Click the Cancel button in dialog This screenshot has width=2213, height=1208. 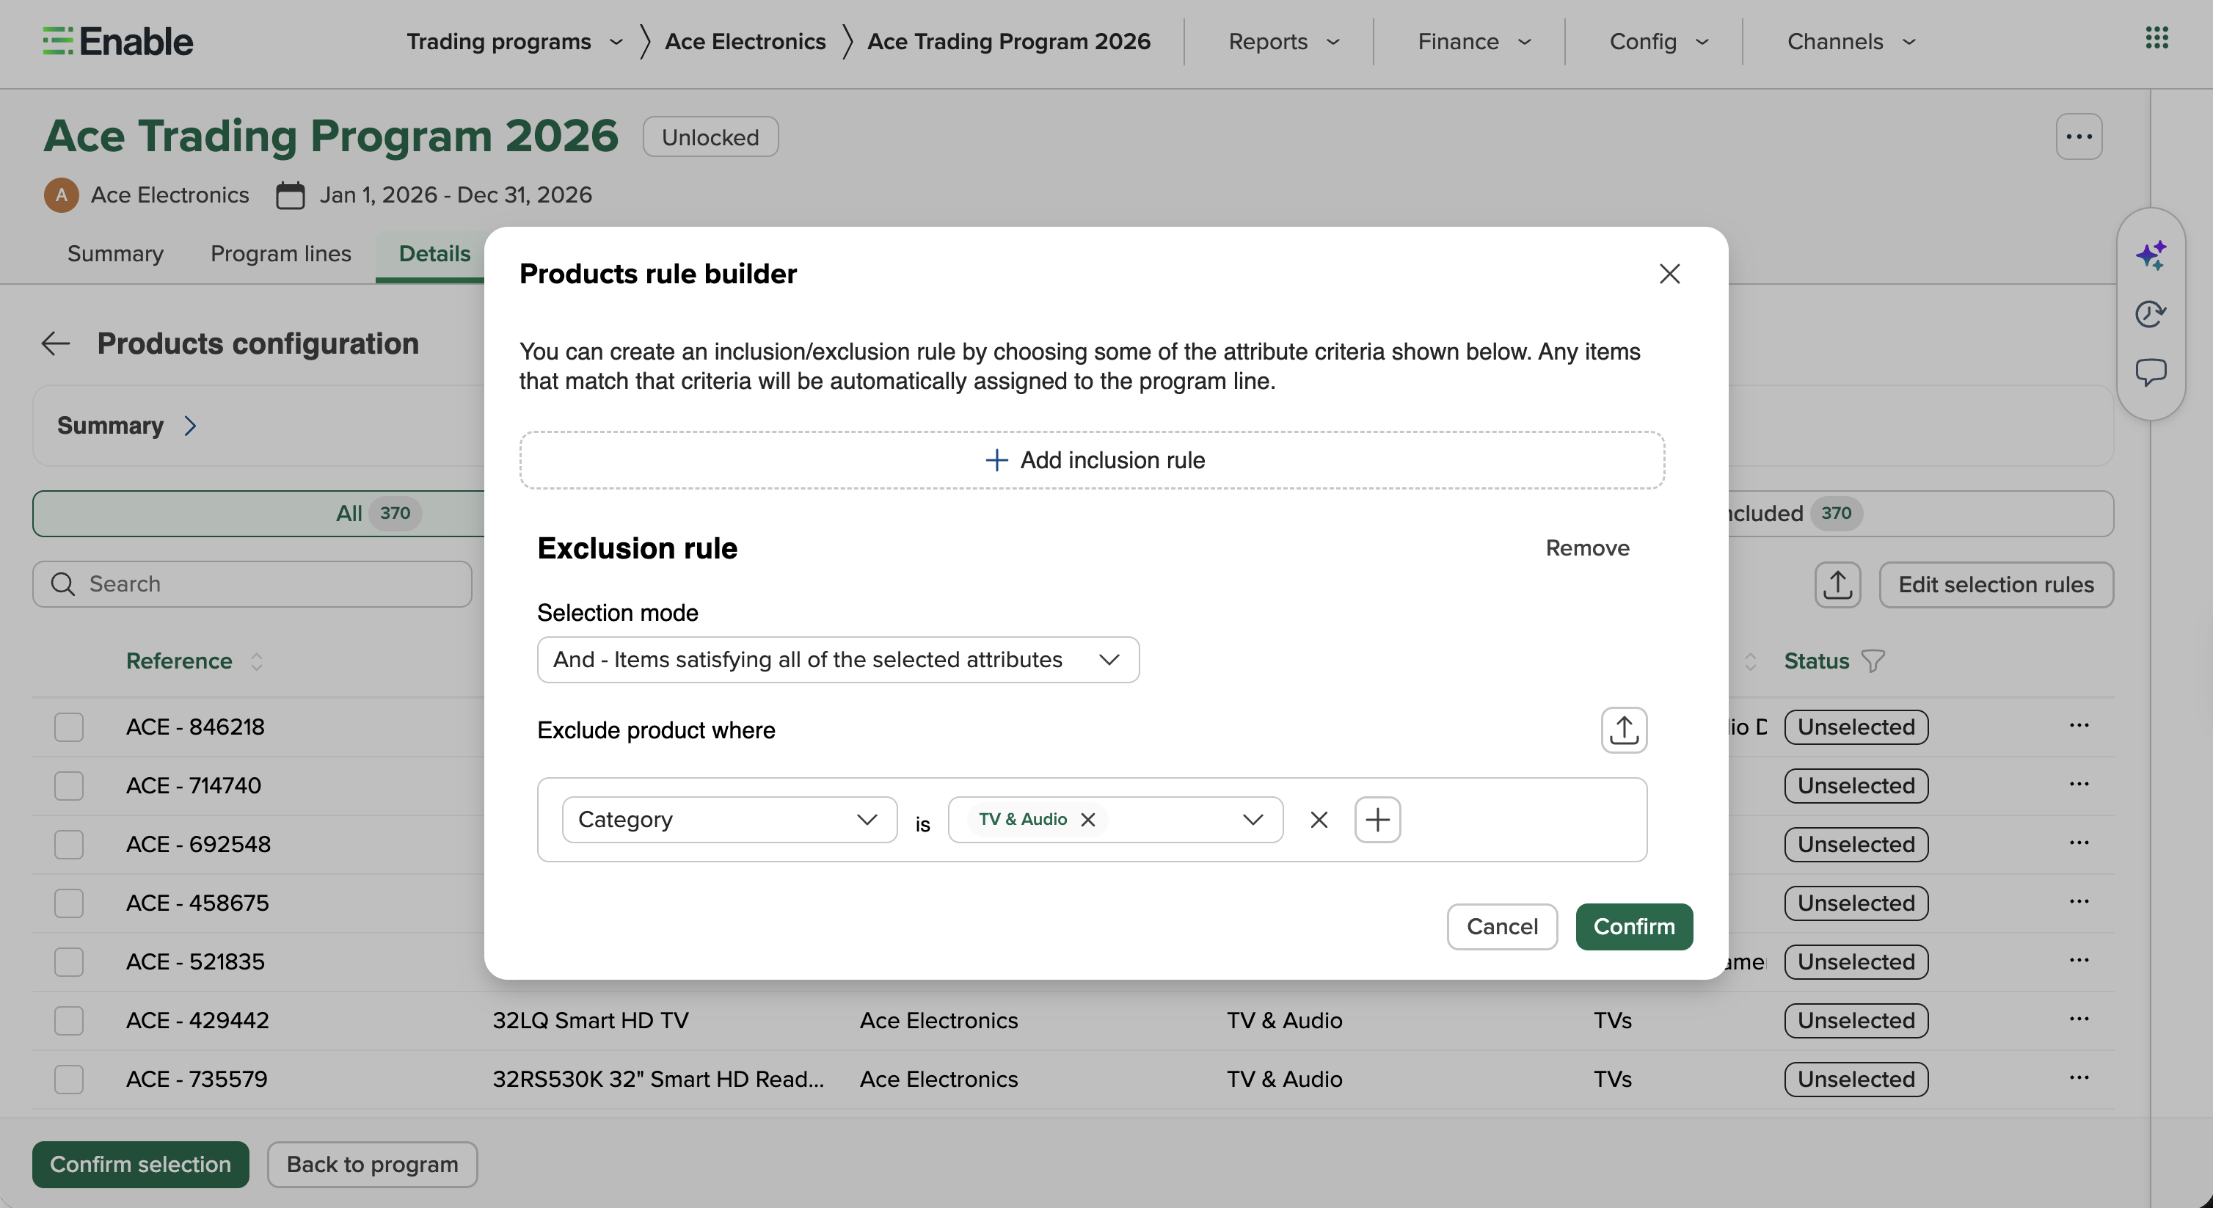click(1502, 927)
